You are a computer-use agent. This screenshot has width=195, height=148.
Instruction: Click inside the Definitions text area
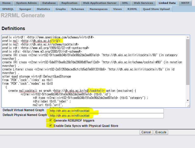pyautogui.click(x=94, y=71)
